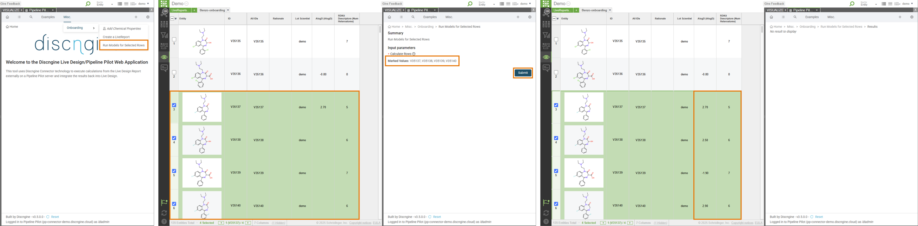Click the vertical scrollbar thumb of the AlogD 2.50 table
Viewport: 918px width, 226px height.
[762, 29]
